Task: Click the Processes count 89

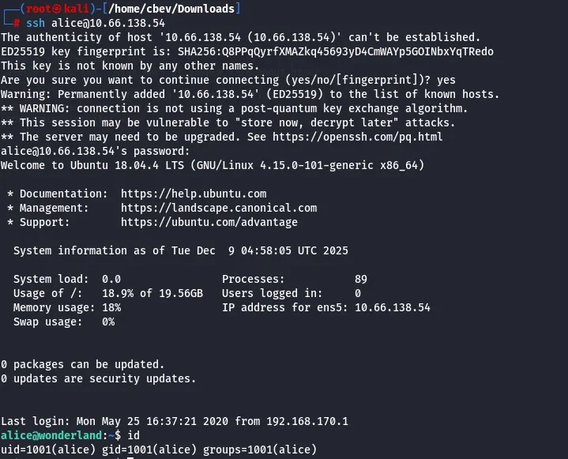Action: point(360,279)
